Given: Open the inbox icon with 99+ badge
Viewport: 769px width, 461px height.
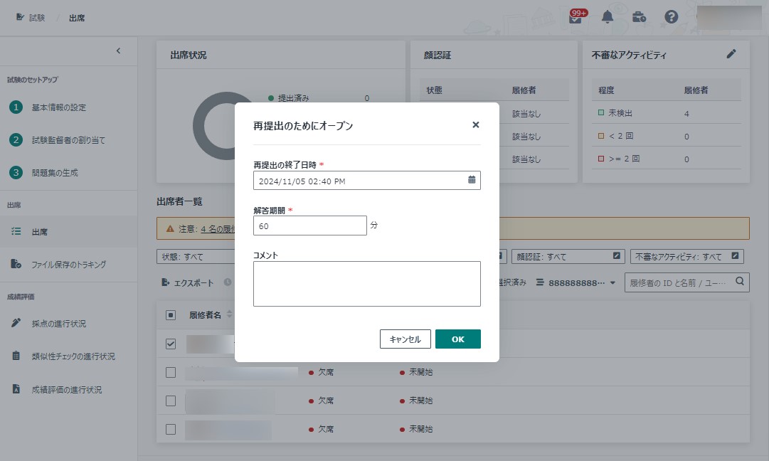Looking at the screenshot, I should pyautogui.click(x=576, y=17).
